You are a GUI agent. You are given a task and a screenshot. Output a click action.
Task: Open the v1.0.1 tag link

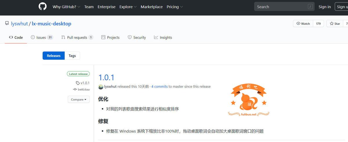click(x=83, y=83)
